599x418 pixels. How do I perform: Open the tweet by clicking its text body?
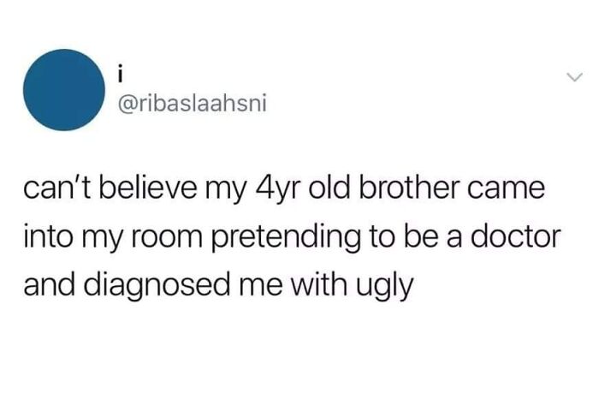point(292,236)
